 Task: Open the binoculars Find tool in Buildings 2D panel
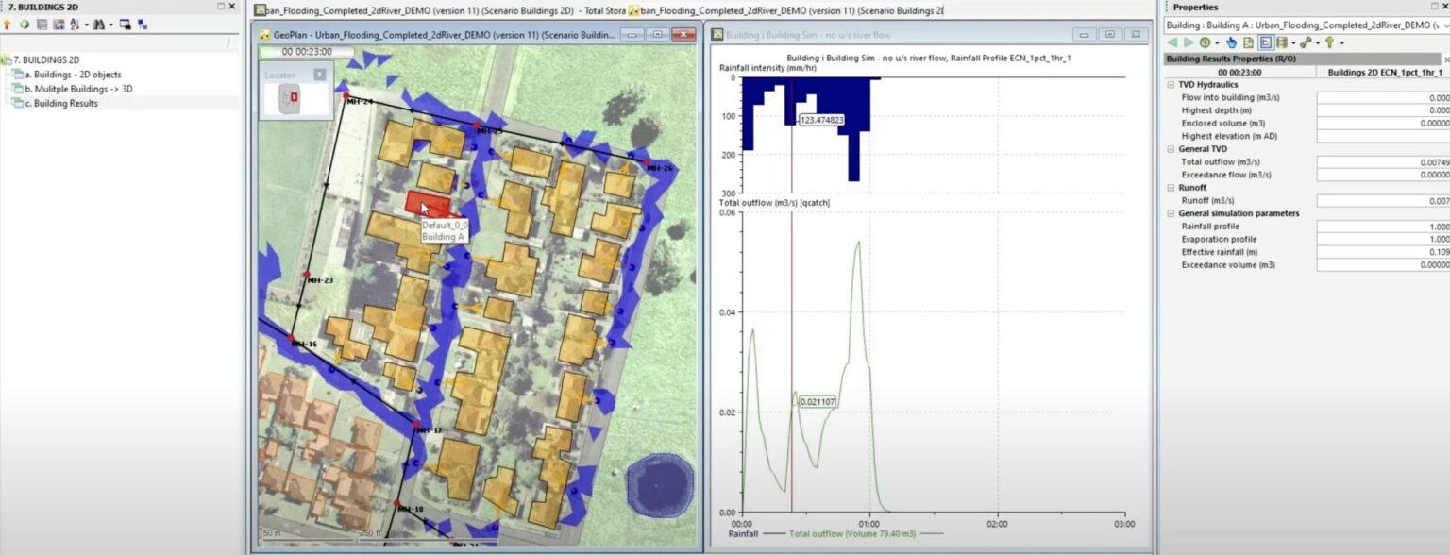coord(99,24)
